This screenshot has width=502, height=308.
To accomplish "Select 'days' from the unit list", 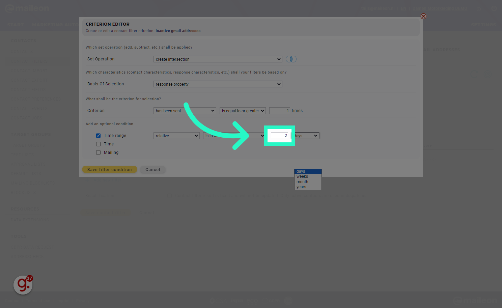I will [308, 171].
